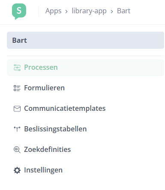The width and height of the screenshot is (165, 190).
Task: Open Zoekdefinities from the sidebar
Action: pos(47,149)
